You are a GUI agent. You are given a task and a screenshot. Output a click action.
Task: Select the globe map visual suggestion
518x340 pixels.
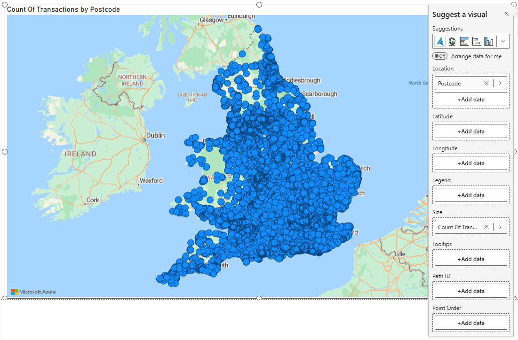(x=452, y=41)
